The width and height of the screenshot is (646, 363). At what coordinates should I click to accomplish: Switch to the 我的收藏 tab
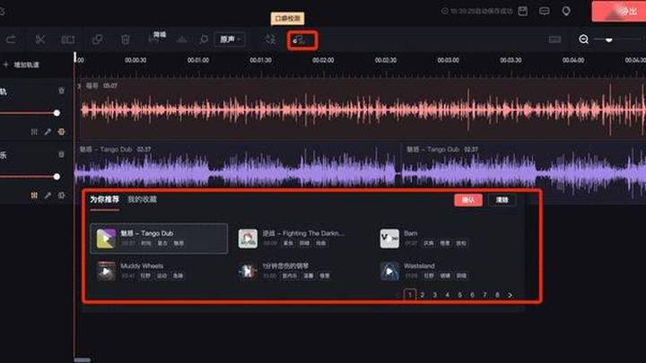click(x=141, y=199)
